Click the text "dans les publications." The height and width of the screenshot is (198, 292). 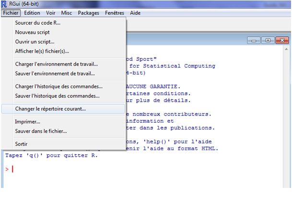coord(177,128)
